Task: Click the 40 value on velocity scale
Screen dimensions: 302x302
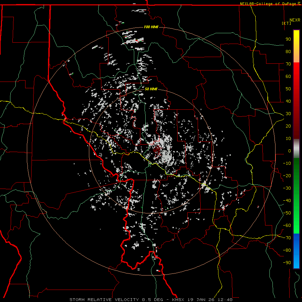Action: pyautogui.click(x=288, y=101)
